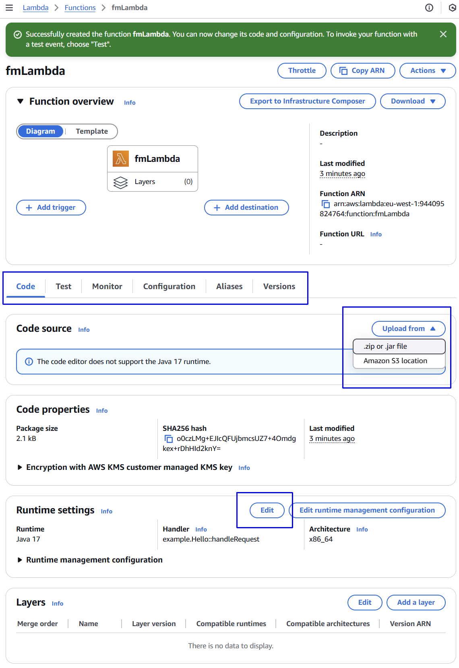Switch to the Test tab
This screenshot has width=459, height=668.
click(x=64, y=286)
